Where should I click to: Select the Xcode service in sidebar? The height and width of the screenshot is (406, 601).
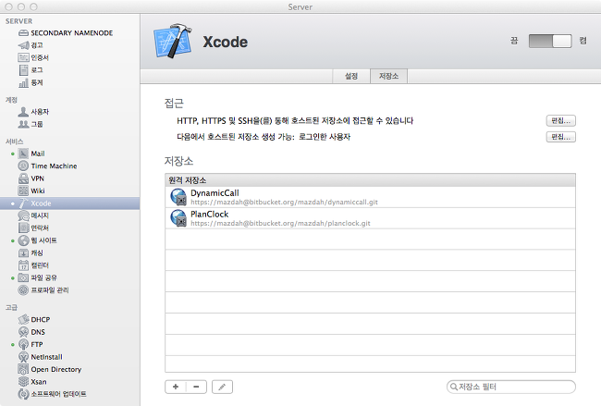69,203
